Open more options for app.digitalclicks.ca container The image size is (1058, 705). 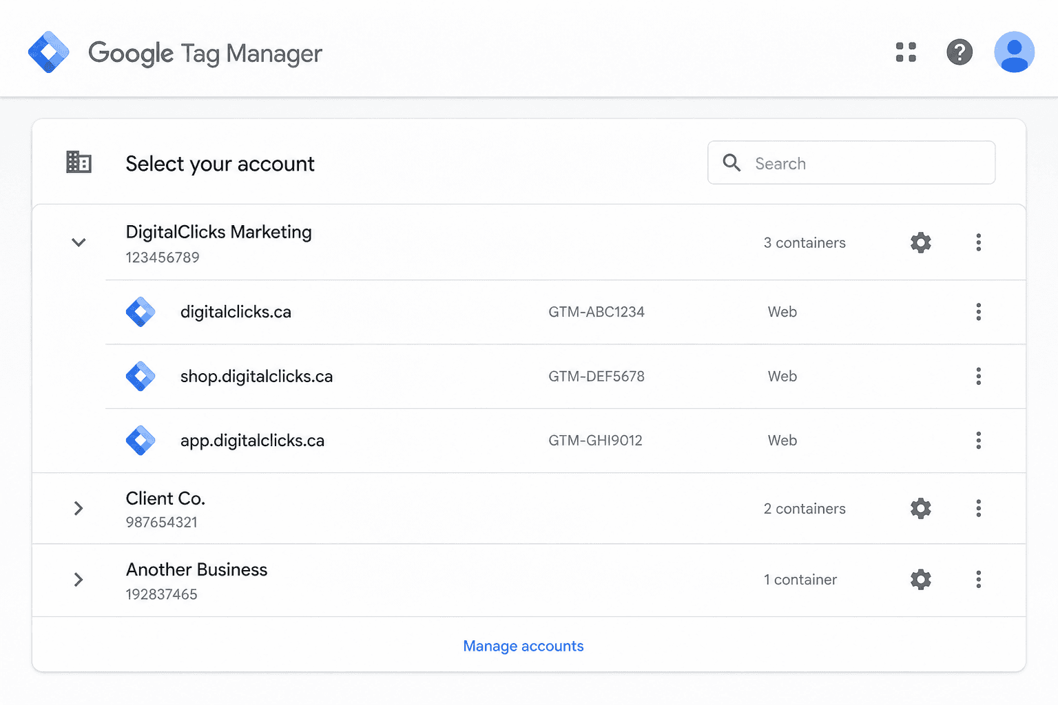click(978, 441)
